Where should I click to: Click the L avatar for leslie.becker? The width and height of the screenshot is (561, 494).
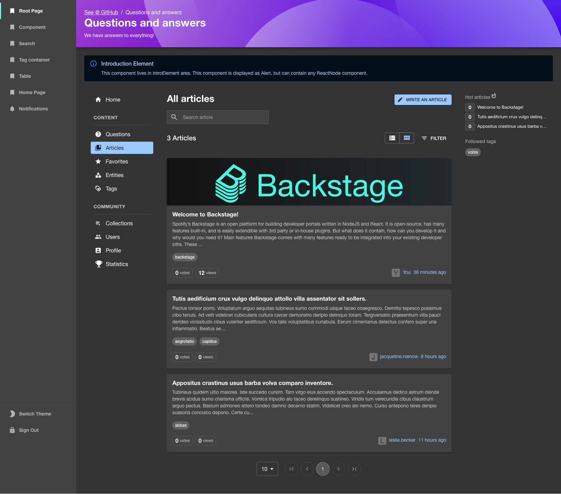[x=382, y=441]
